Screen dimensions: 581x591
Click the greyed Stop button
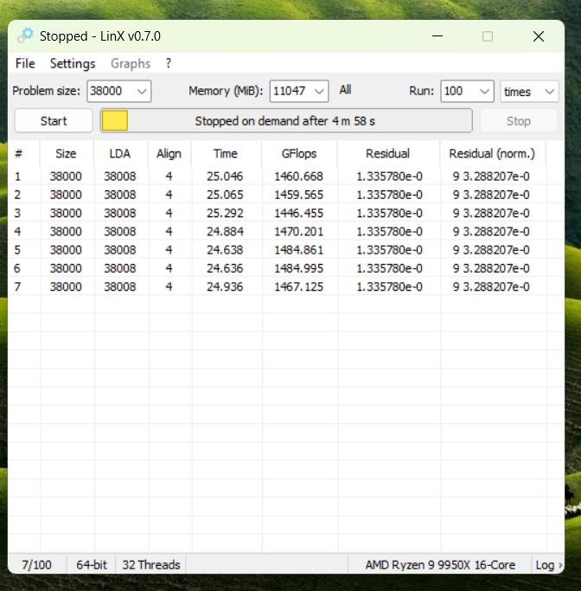tap(519, 121)
